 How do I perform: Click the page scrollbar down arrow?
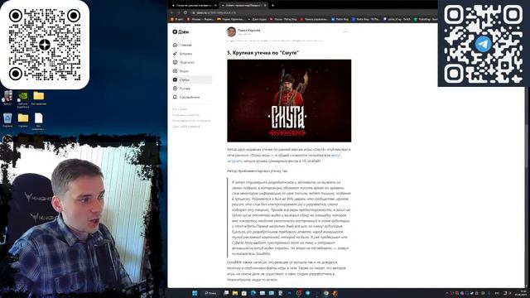click(x=528, y=286)
